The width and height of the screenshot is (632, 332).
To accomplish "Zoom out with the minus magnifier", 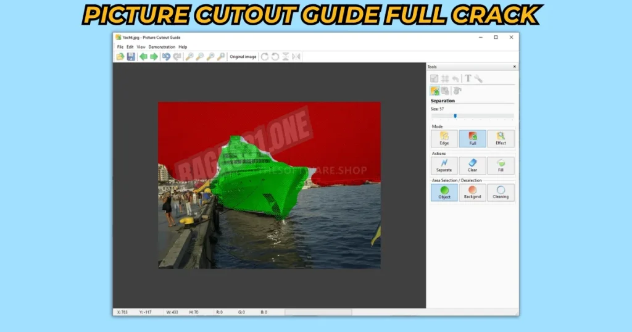I will click(x=199, y=57).
